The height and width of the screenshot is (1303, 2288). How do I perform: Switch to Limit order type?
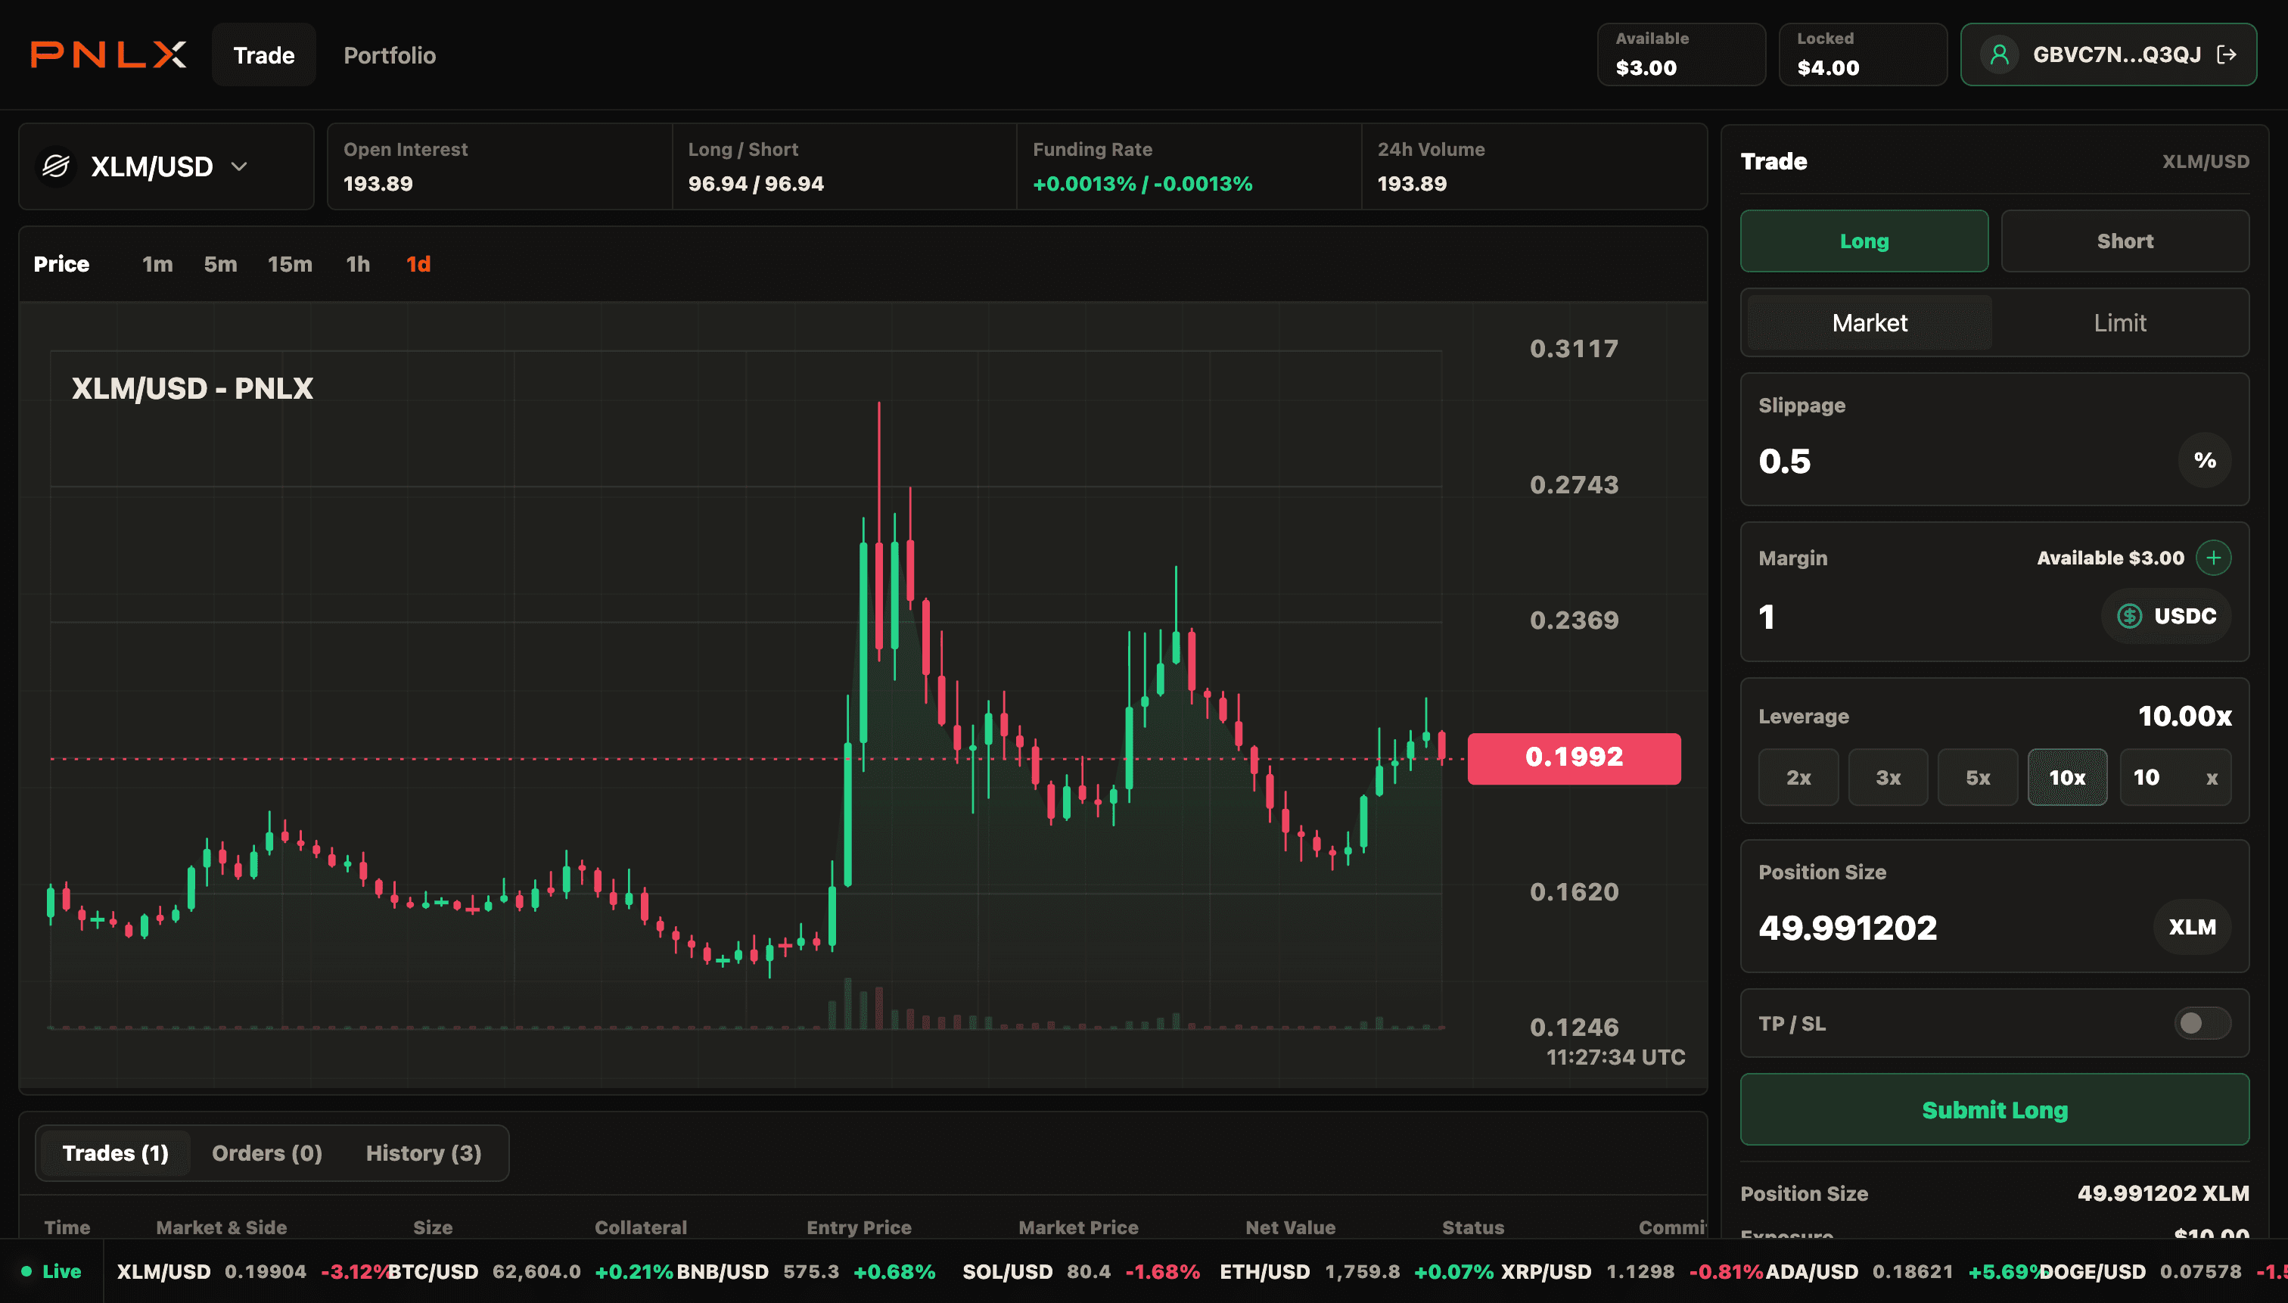coord(2120,323)
